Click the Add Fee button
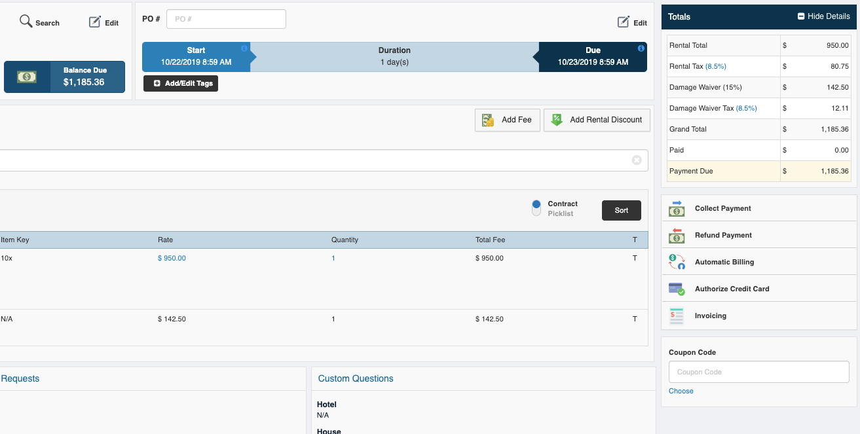The height and width of the screenshot is (434, 860). (508, 120)
